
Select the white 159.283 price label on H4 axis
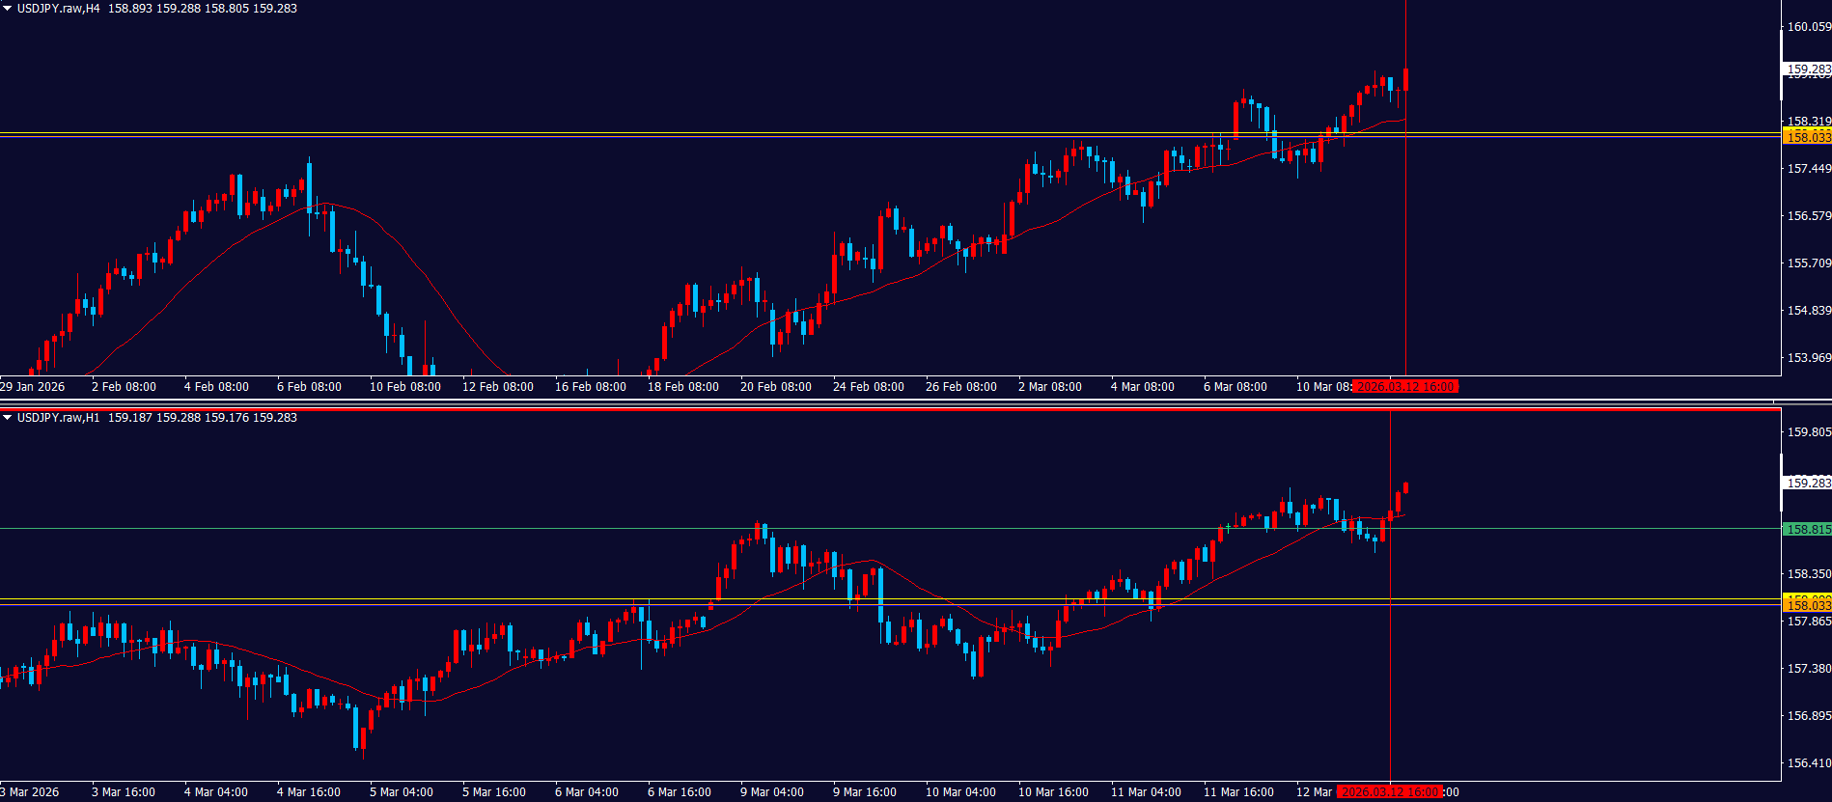click(x=1807, y=69)
